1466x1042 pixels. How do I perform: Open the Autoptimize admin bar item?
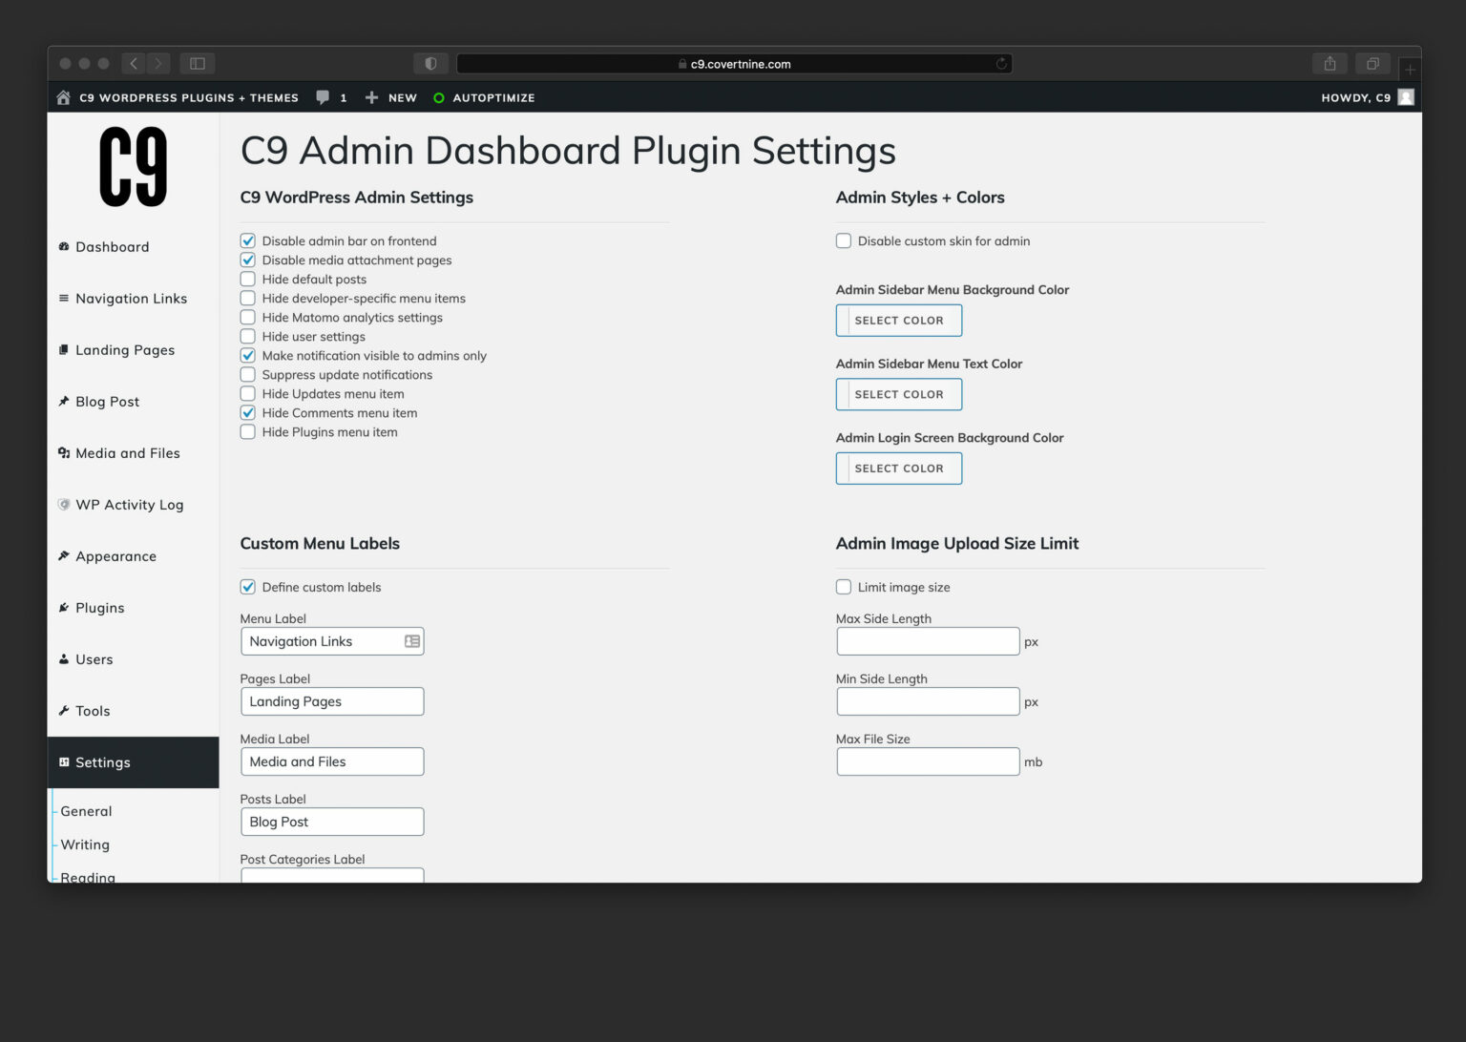[484, 96]
